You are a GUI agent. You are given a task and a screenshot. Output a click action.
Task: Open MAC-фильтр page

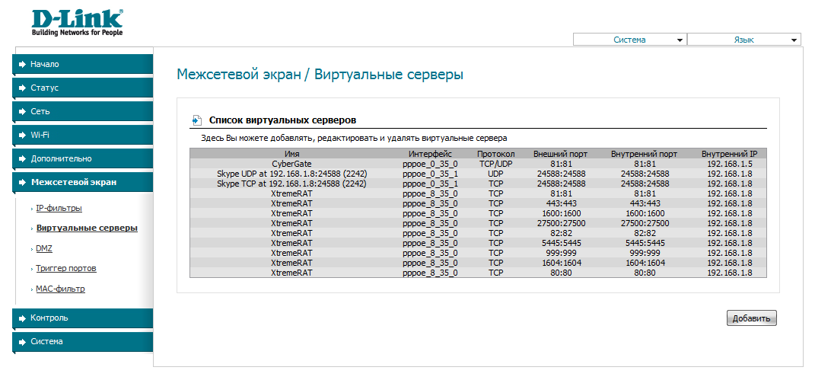(60, 289)
